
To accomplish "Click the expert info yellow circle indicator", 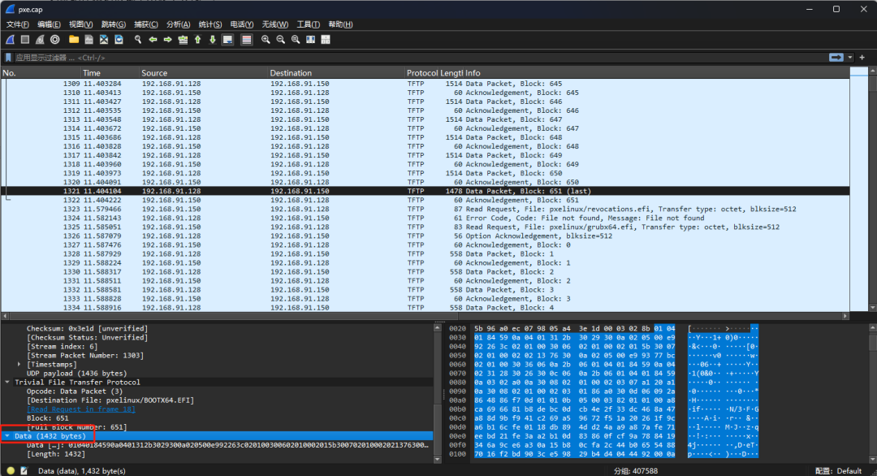I will pyautogui.click(x=11, y=470).
